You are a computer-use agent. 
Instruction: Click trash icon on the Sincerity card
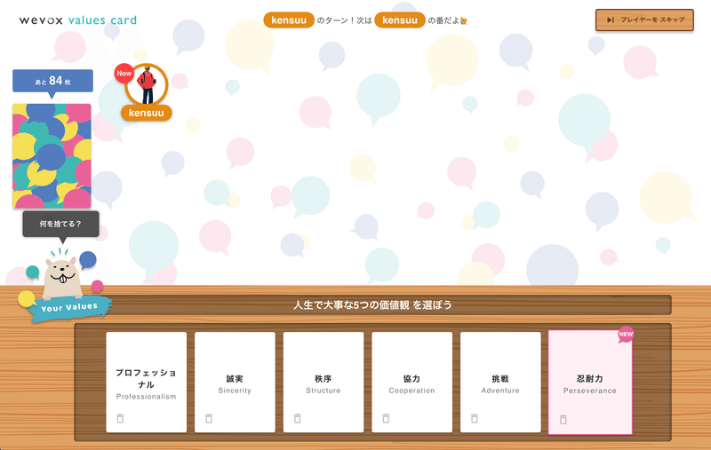pyautogui.click(x=209, y=419)
